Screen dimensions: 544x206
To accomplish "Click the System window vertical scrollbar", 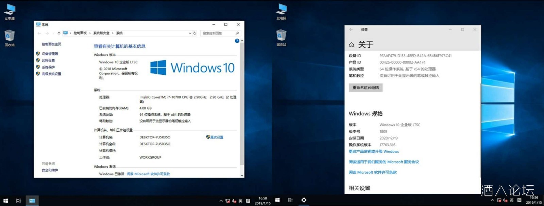I will point(242,102).
